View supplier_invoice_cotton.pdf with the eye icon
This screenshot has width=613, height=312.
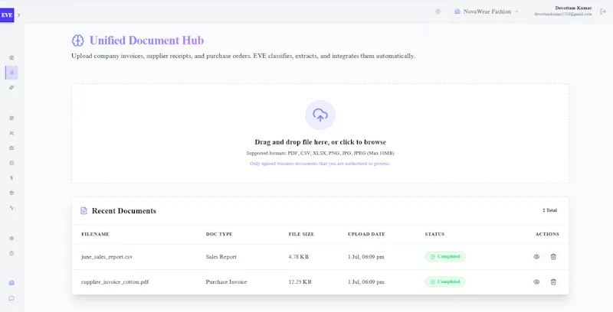tap(536, 281)
